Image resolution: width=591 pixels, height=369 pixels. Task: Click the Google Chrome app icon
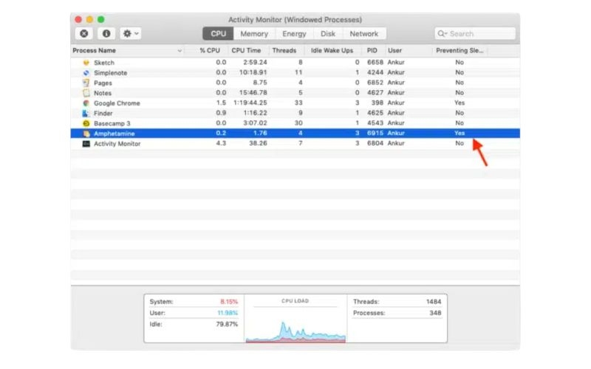(86, 103)
